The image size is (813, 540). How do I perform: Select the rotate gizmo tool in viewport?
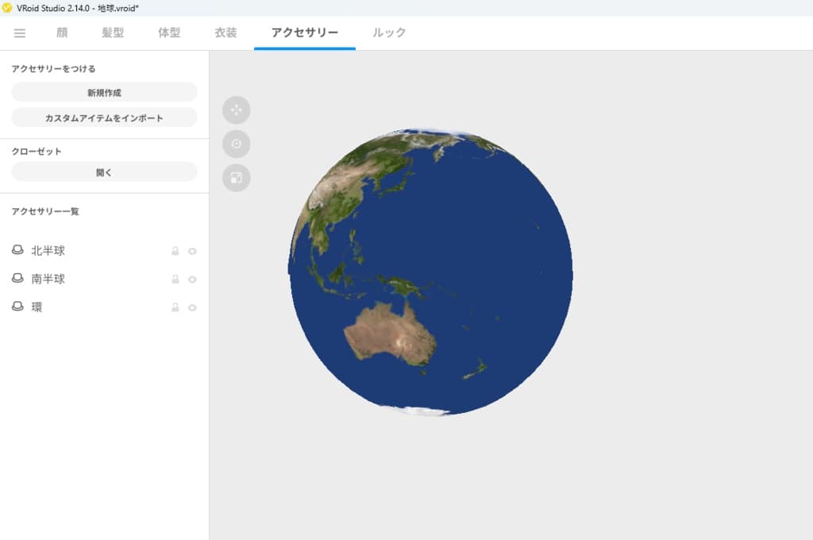click(237, 144)
